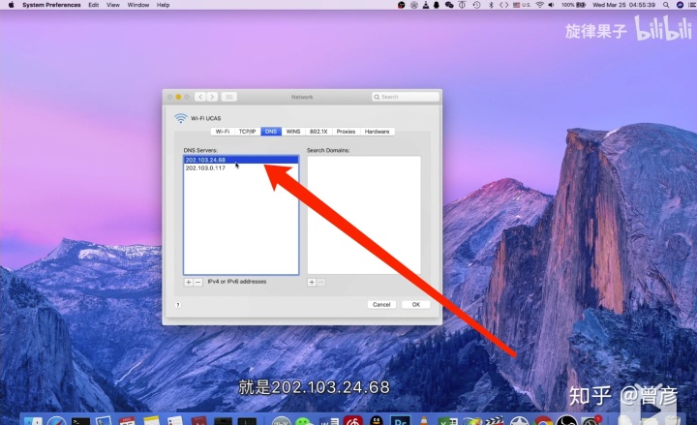697x425 pixels.
Task: Minimize the Network window with the yellow button
Action: click(178, 97)
